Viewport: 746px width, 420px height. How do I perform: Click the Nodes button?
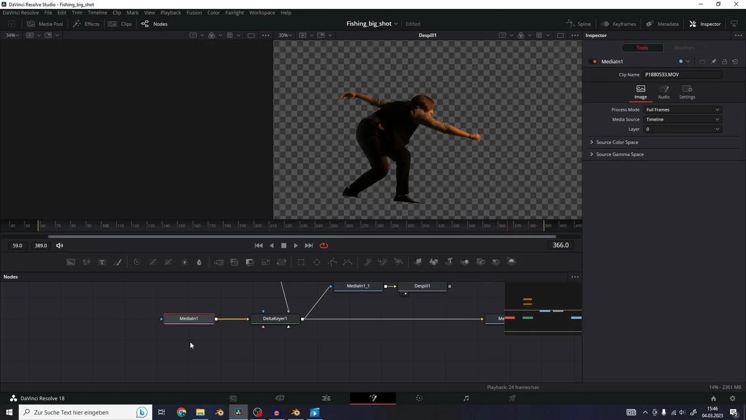coord(154,24)
